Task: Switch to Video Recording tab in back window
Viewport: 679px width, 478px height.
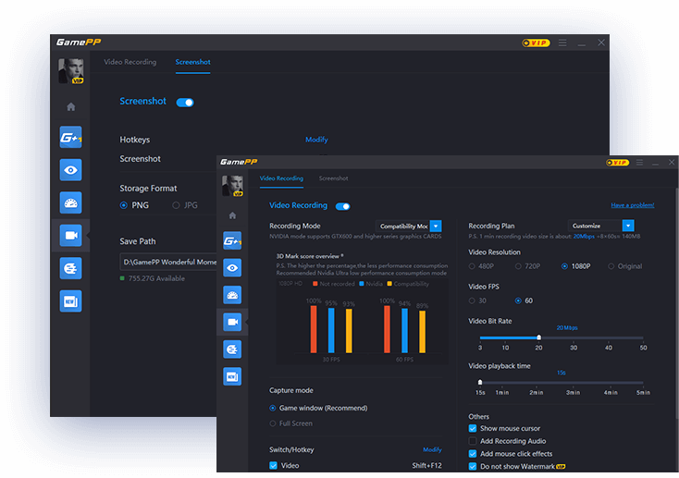Action: click(x=130, y=62)
